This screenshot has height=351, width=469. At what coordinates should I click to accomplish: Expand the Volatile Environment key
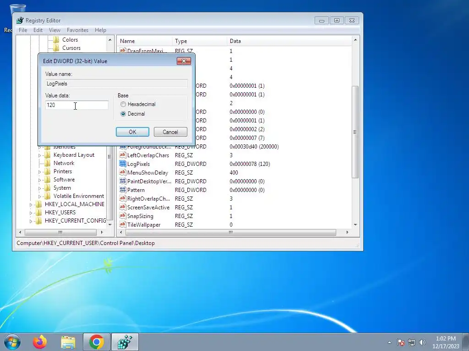[39, 197]
